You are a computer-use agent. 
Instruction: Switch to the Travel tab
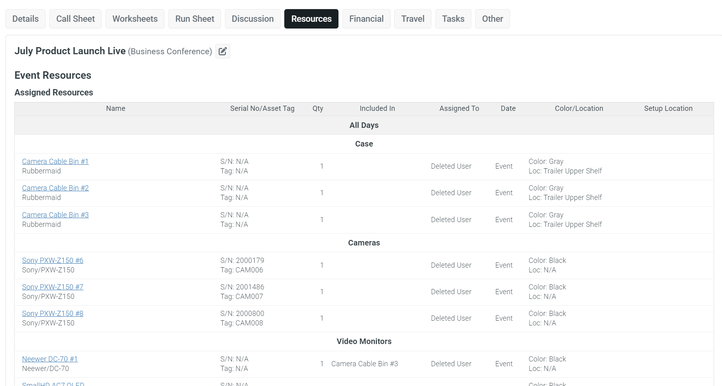[x=413, y=19]
